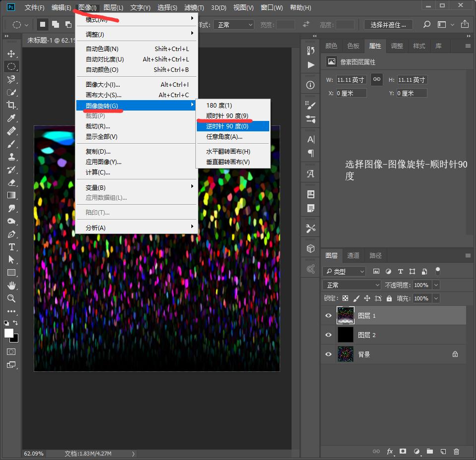Hide the 背景 layer eye icon
This screenshot has height=460, width=476.
(x=328, y=354)
